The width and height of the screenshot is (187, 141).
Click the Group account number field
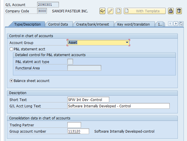pos(78,132)
